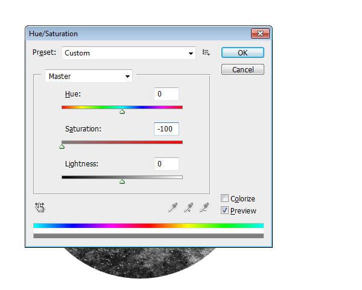Viewport: 362px width, 290px height.
Task: Click the Hue value input field
Action: (x=167, y=94)
